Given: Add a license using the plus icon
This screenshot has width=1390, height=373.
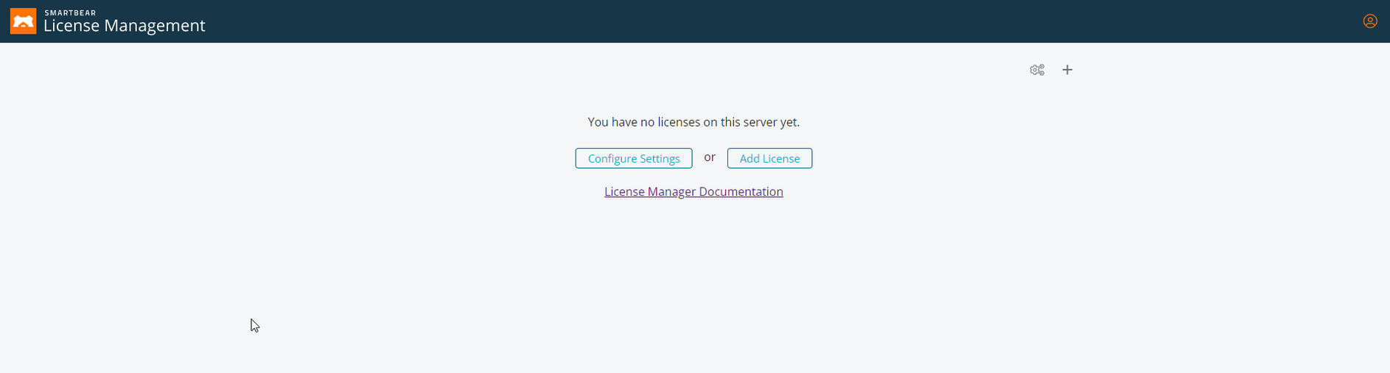Looking at the screenshot, I should [x=1067, y=70].
